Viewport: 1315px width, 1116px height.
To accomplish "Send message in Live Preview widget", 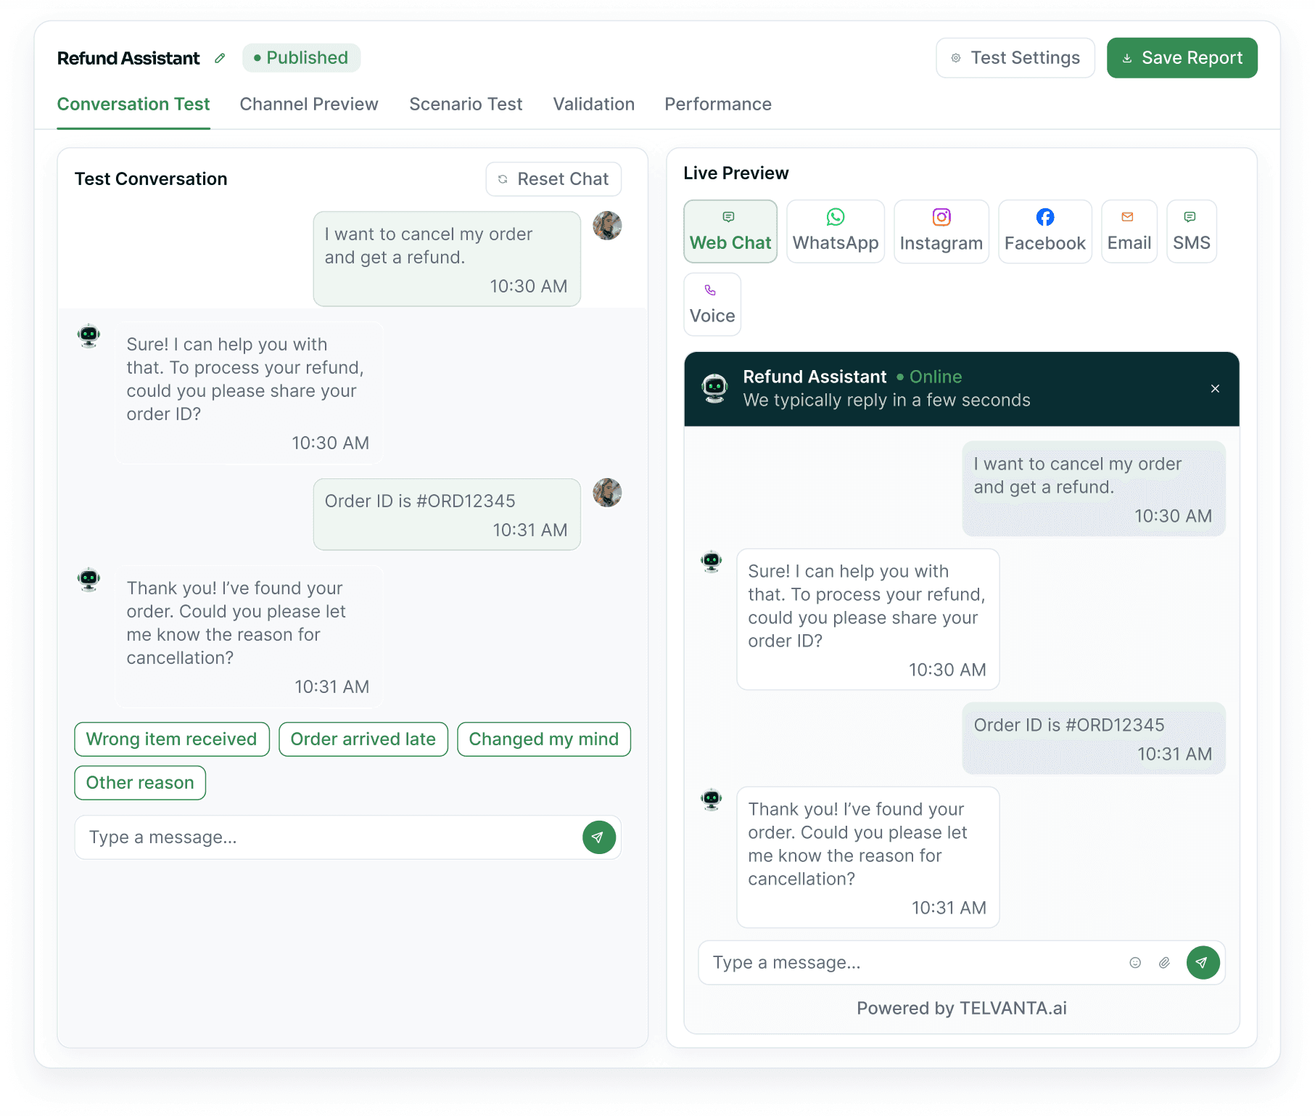I will click(1203, 963).
